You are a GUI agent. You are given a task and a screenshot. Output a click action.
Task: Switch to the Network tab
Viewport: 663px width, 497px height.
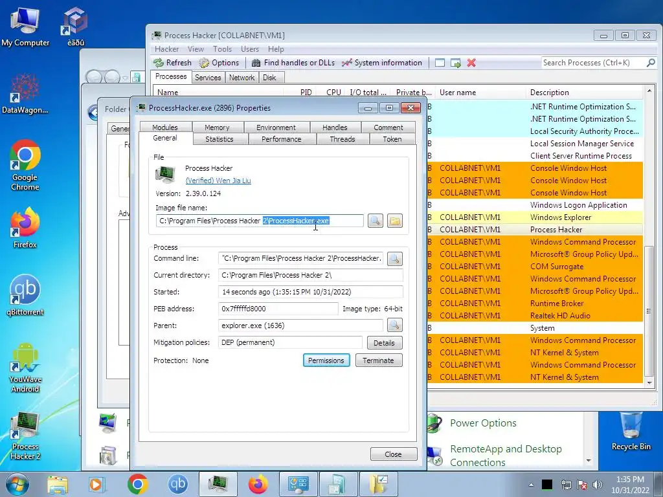pos(242,78)
